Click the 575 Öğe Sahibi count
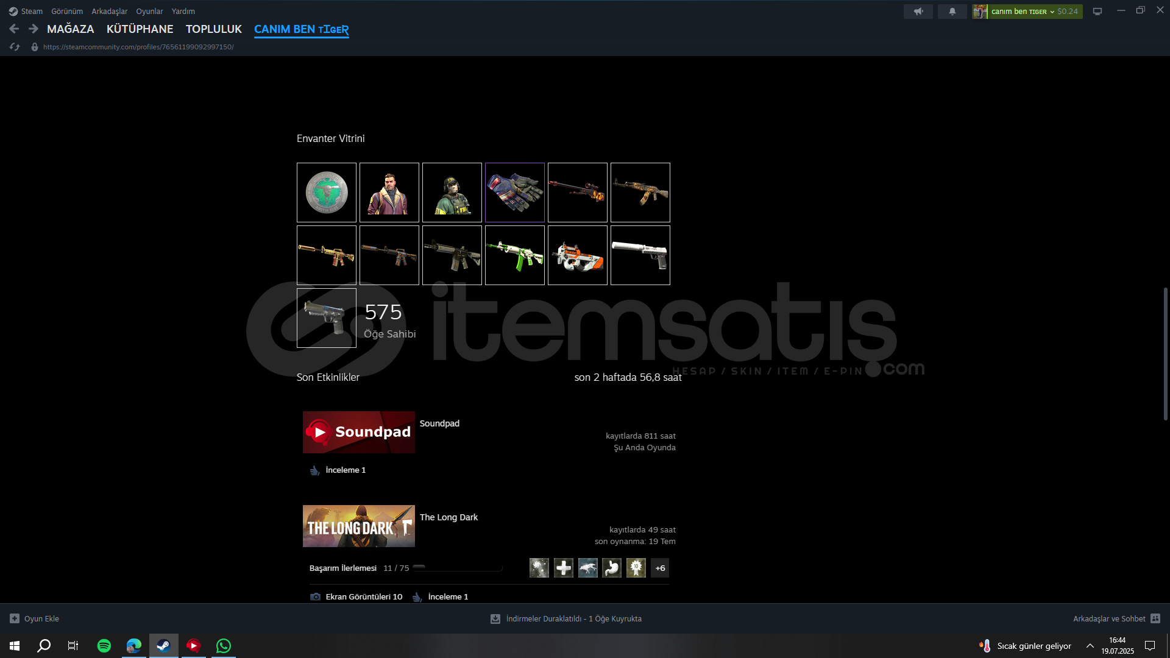The width and height of the screenshot is (1170, 658). 390,321
